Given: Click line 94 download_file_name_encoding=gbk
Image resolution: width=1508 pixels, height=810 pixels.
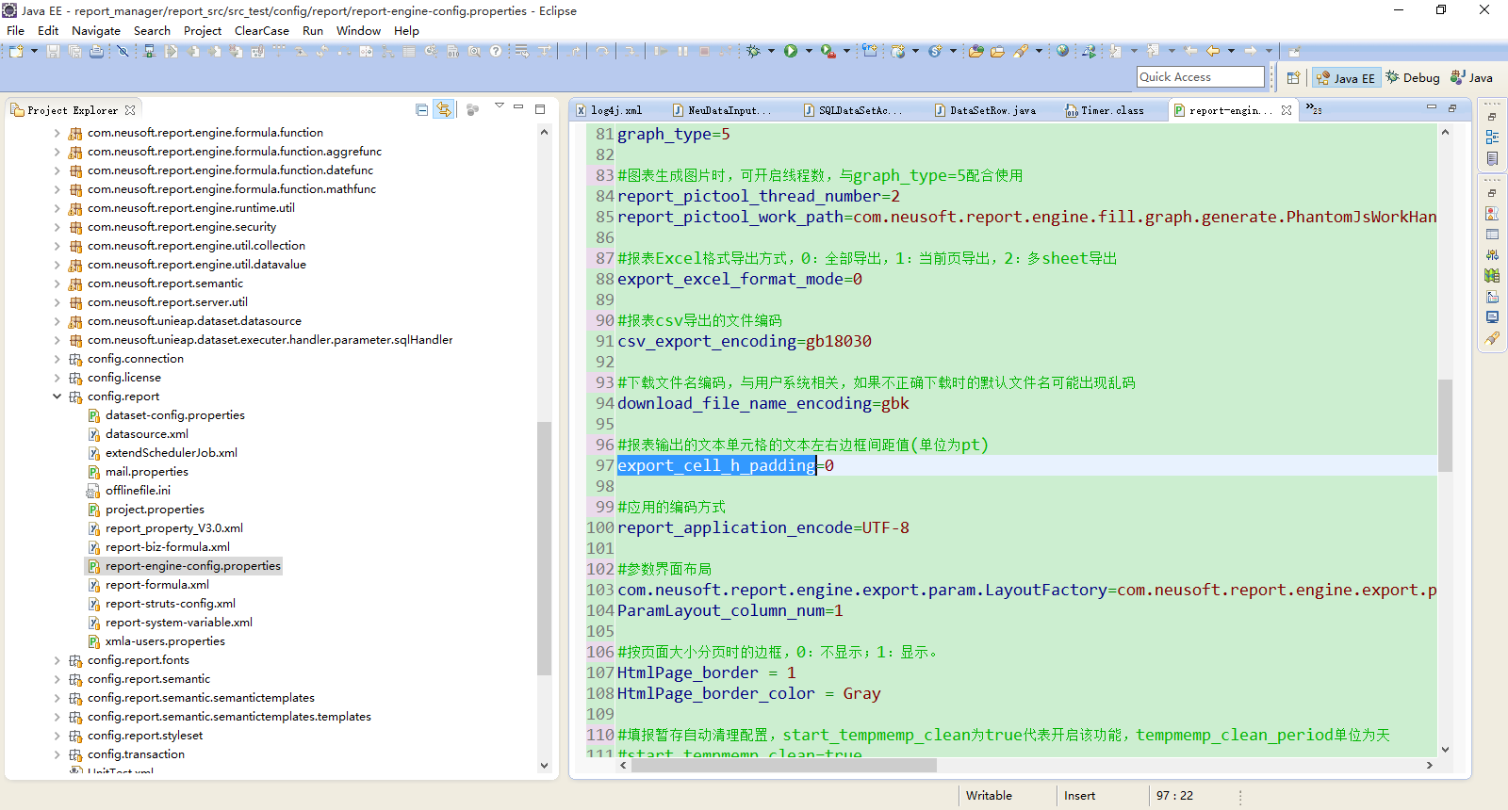Looking at the screenshot, I should point(763,403).
